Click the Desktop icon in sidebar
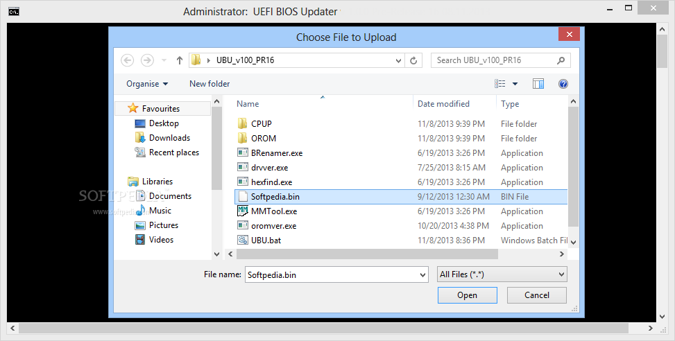This screenshot has width=675, height=341. pyautogui.click(x=140, y=123)
